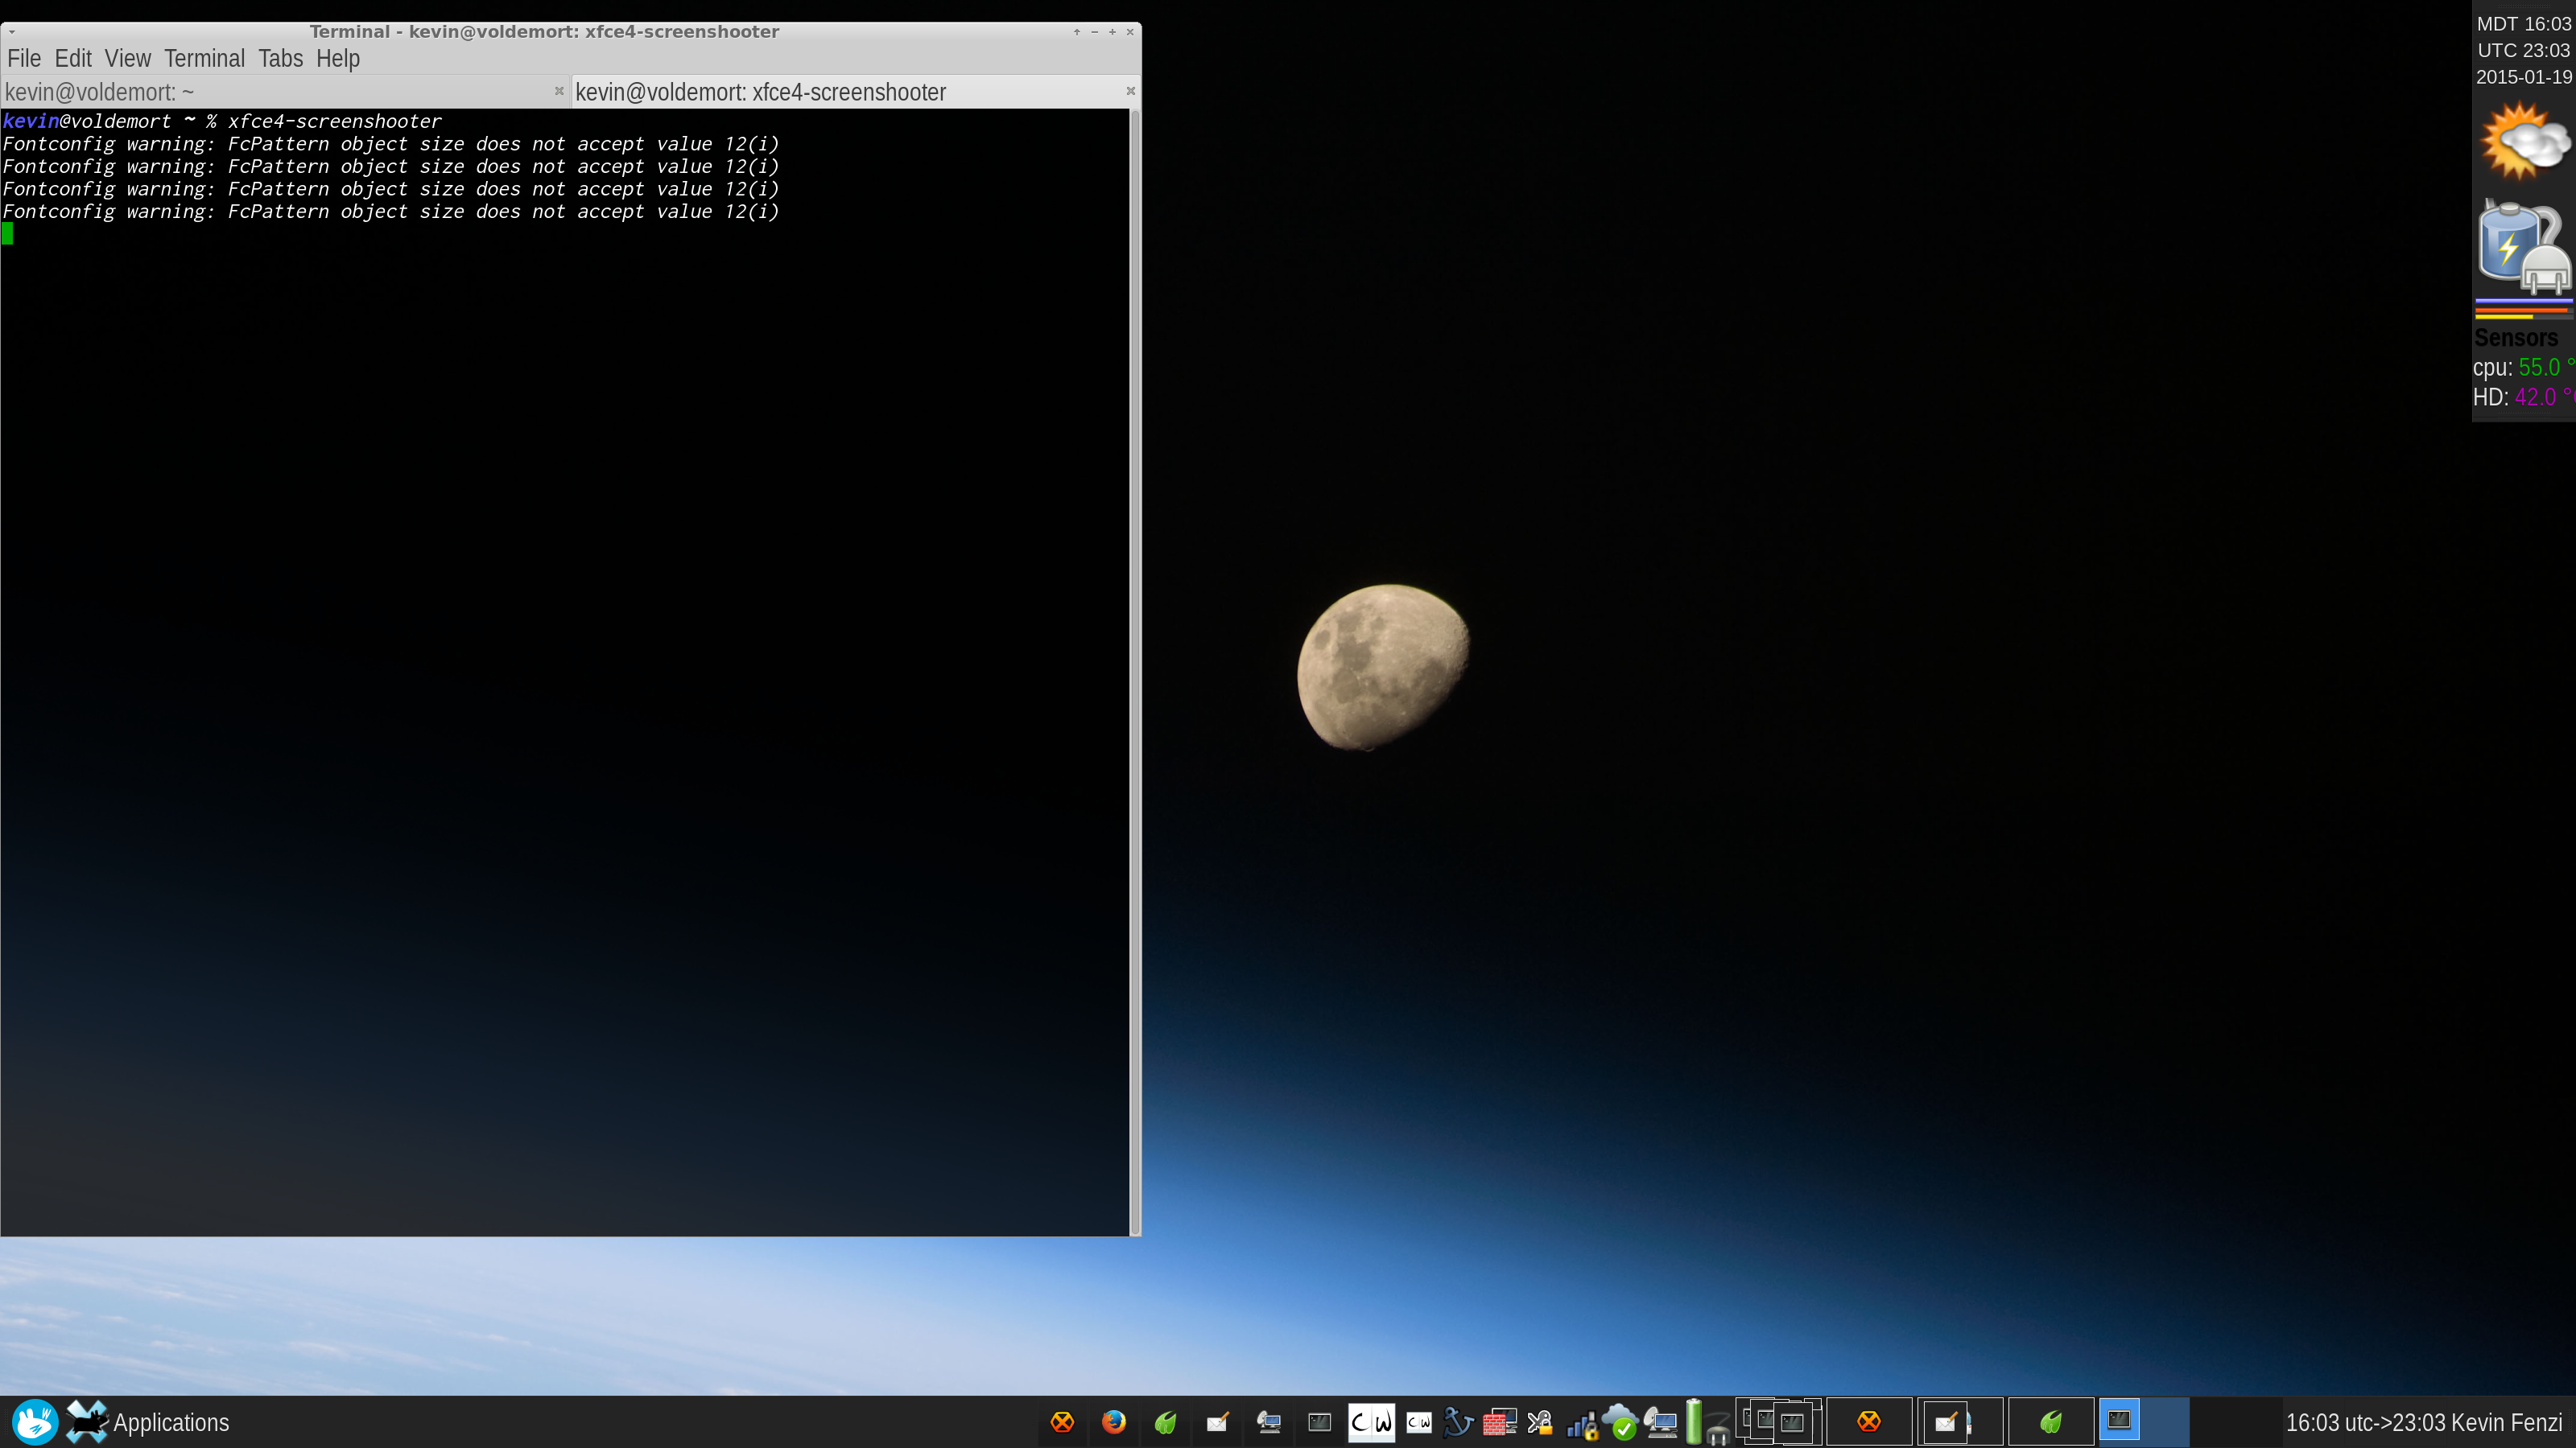
Task: Click the 'xfce4-screenshooter' command line text
Action: (x=334, y=121)
